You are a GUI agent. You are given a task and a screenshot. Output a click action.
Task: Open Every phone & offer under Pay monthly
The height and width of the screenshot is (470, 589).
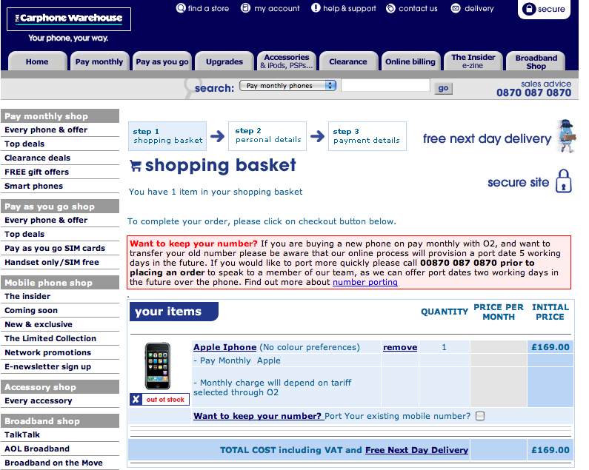click(x=46, y=130)
